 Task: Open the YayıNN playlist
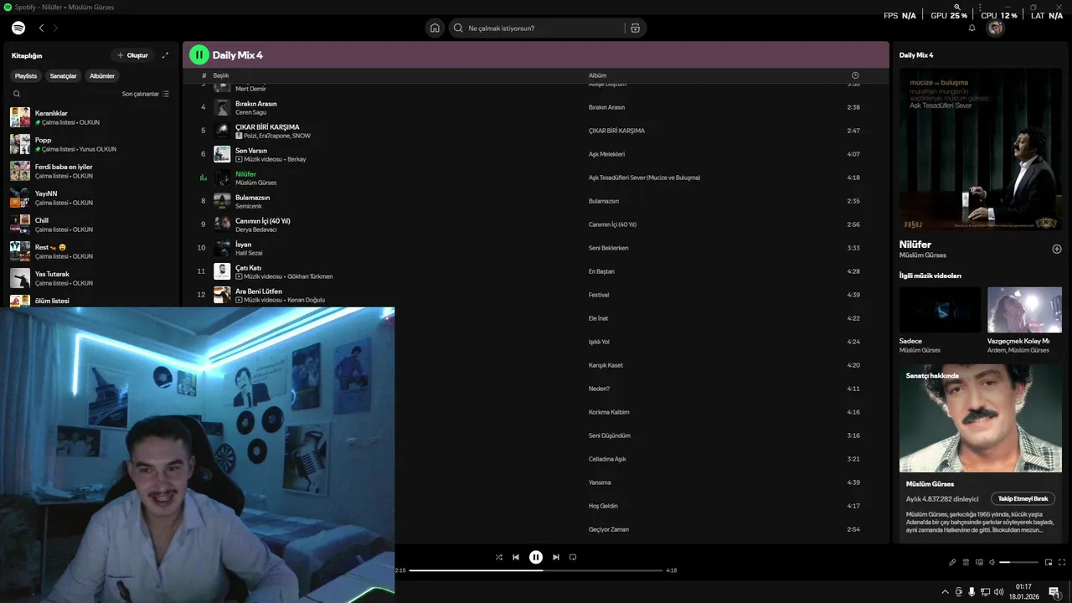click(x=92, y=198)
